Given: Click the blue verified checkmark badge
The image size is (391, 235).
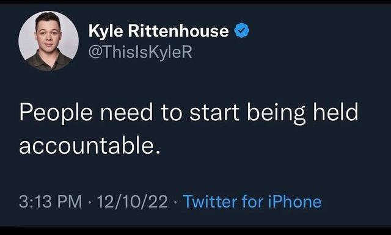Looking at the screenshot, I should pos(241,31).
